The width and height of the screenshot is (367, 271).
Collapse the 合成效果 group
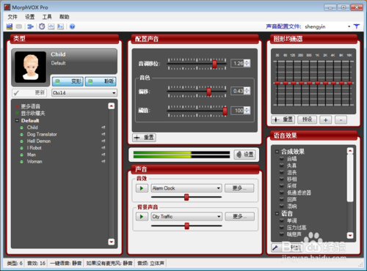tap(277, 152)
